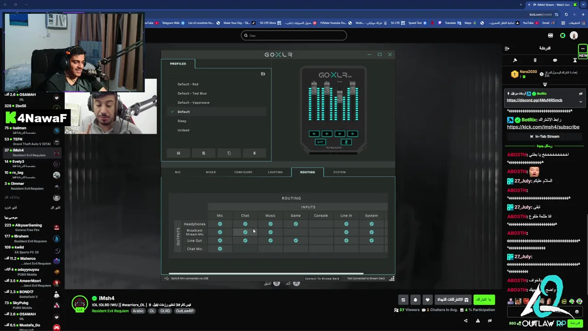Image resolution: width=588 pixels, height=331 pixels.
Task: Toggle Chat to Headphones routing
Action: click(245, 224)
